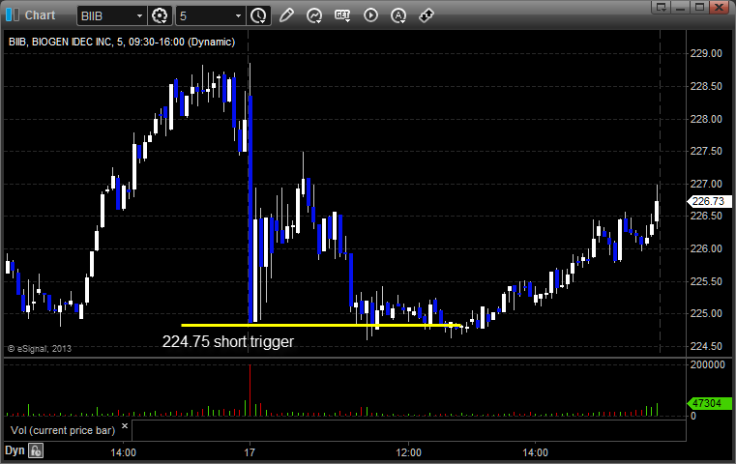Minimize the Chart window
The height and width of the screenshot is (464, 736).
(681, 7)
